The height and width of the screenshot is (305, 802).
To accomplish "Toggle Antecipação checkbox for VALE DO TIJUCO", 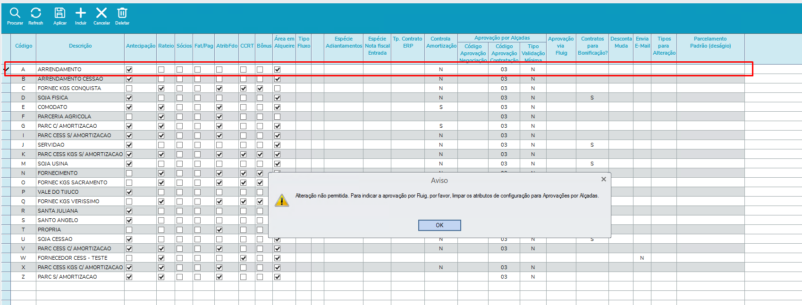I will point(129,192).
